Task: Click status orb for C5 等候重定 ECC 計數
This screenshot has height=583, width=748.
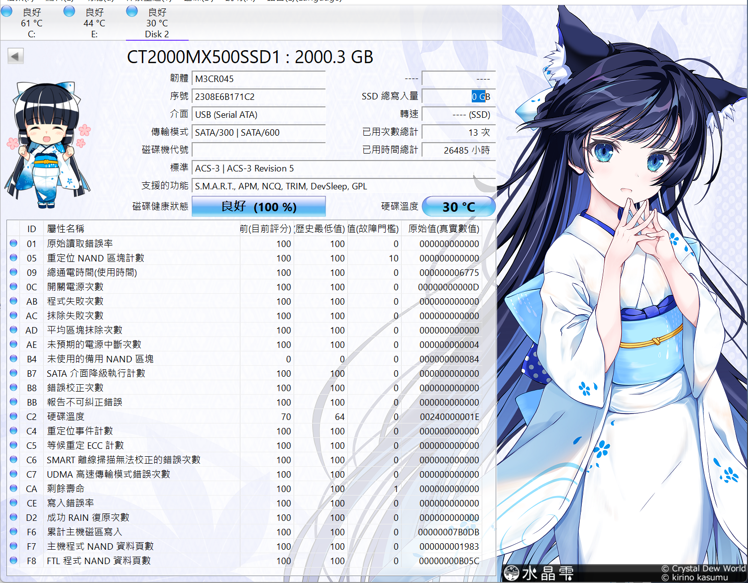Action: (x=13, y=445)
